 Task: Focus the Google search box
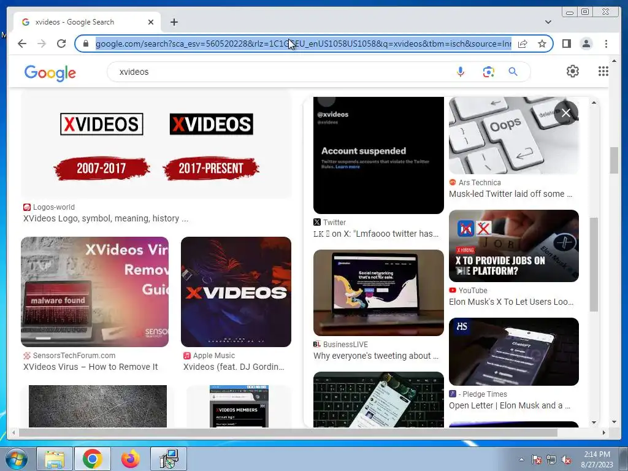[280, 72]
